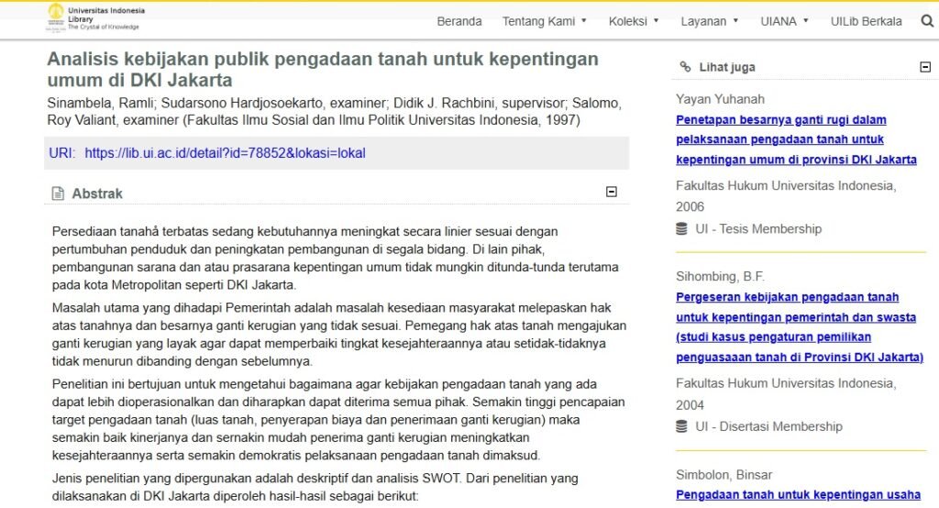Go to the Beranda page
Viewport: 939px width, 508px height.
click(458, 21)
